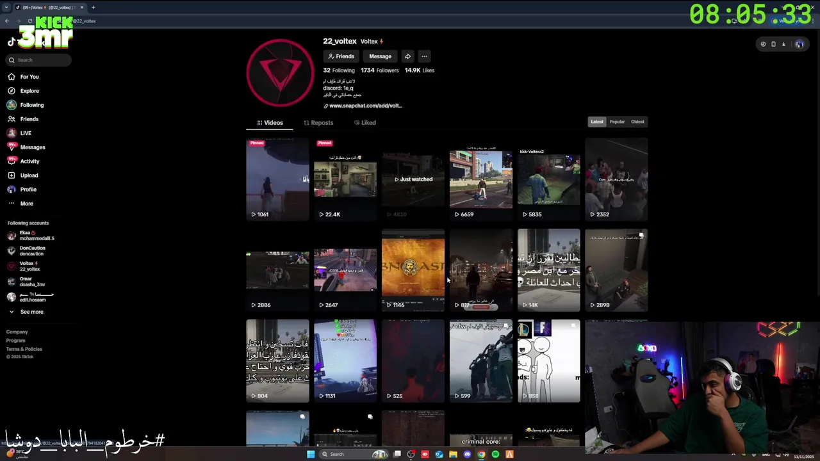The image size is (820, 461).
Task: Click the get coins icon top right
Action: (763, 44)
